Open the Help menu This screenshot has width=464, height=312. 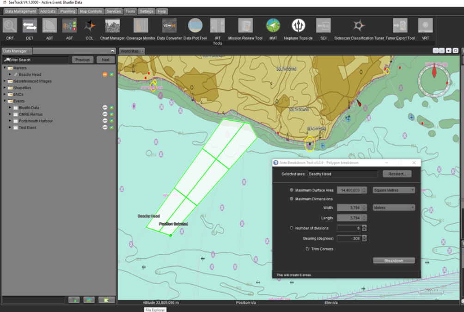(x=162, y=11)
